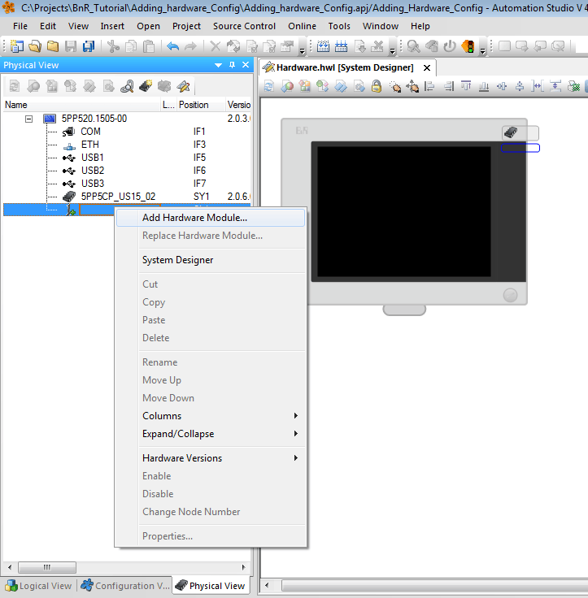Select the USB2 tree item
The image size is (588, 598).
coord(93,171)
